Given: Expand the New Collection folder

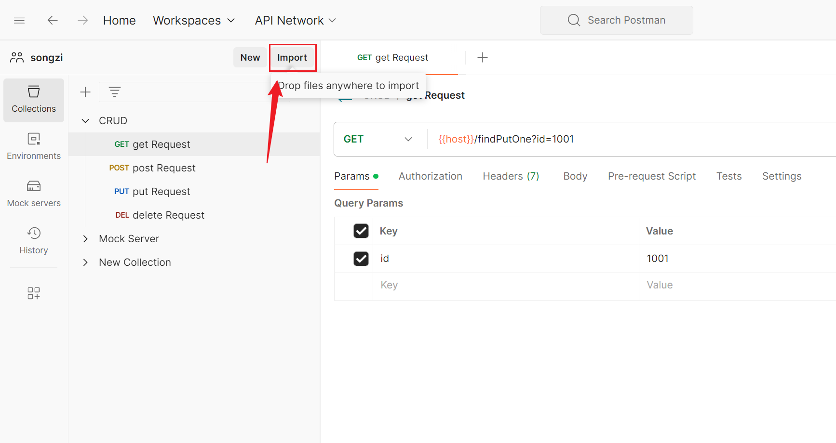Looking at the screenshot, I should [x=85, y=262].
